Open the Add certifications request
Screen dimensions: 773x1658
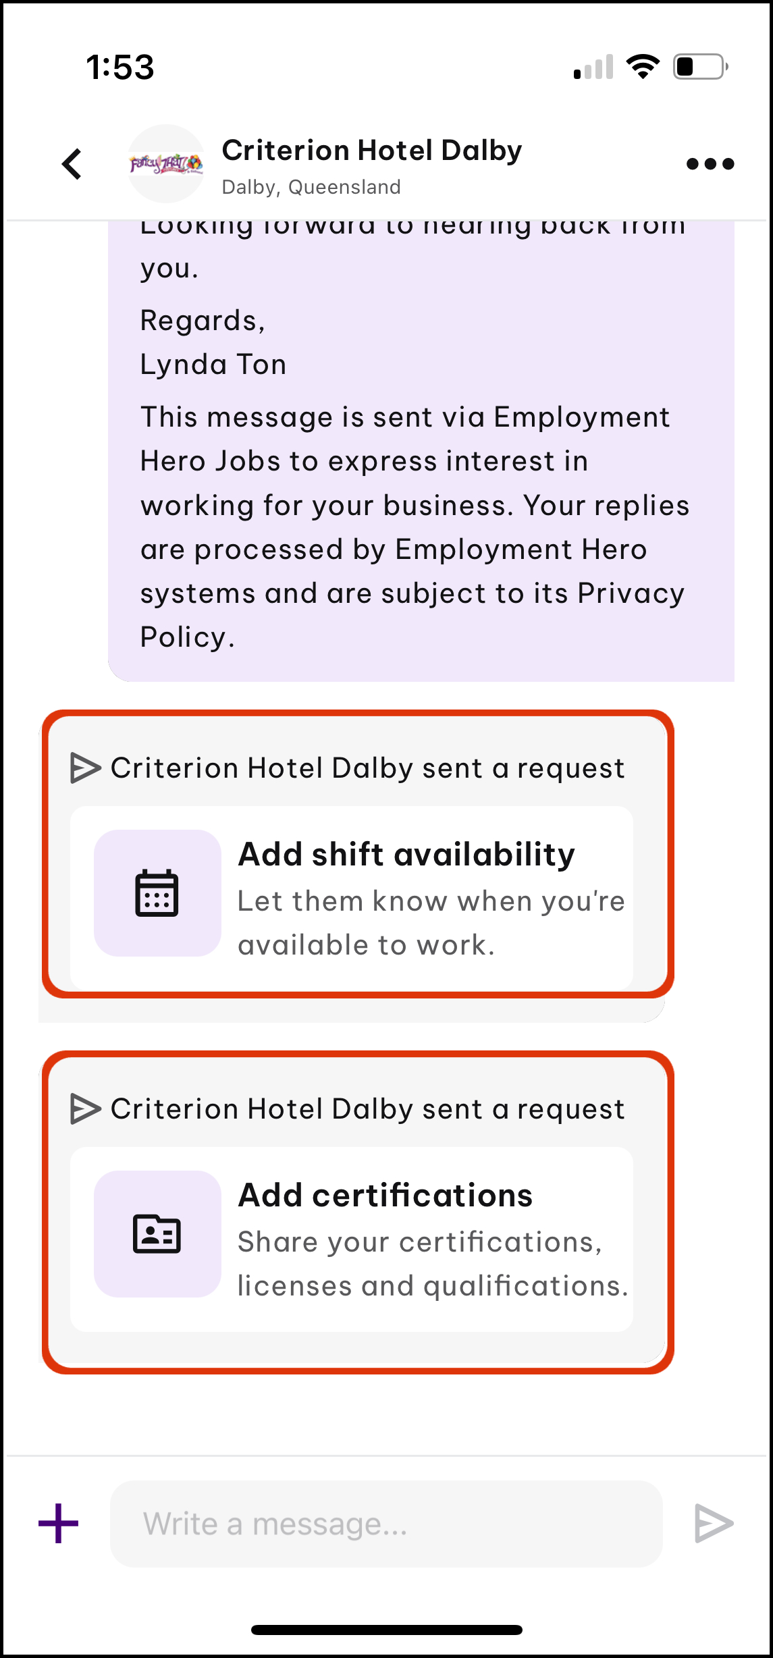pos(385,1196)
